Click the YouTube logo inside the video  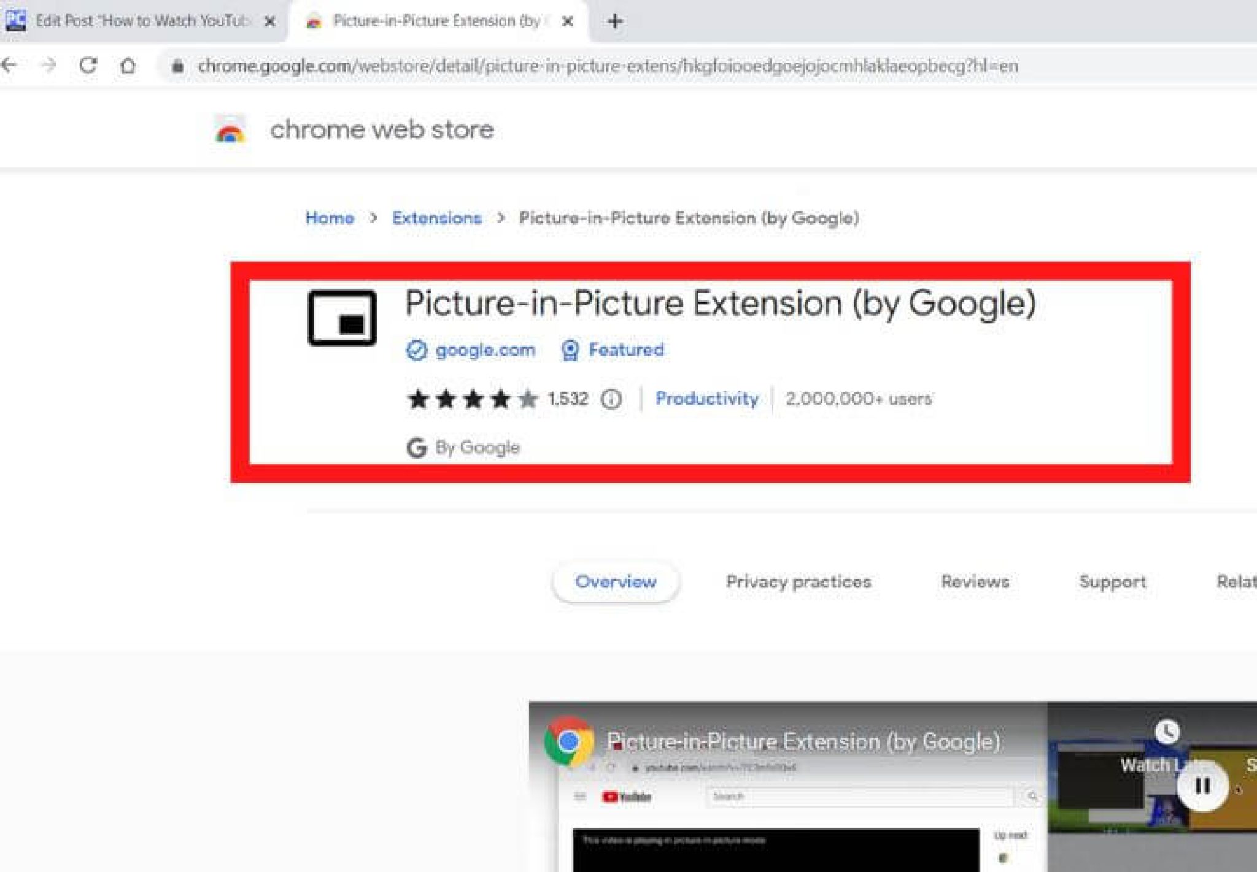[x=627, y=797]
